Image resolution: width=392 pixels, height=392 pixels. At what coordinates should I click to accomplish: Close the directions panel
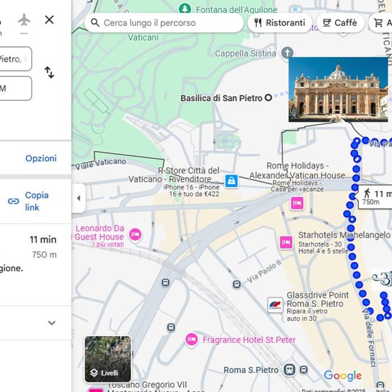(x=49, y=19)
